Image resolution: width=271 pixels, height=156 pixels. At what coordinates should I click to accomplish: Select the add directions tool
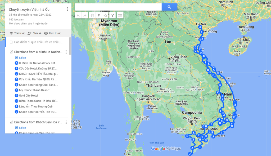113,15
